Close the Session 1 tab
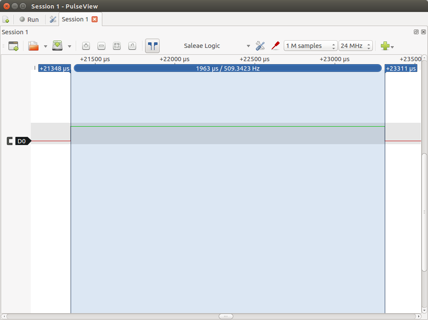428x320 pixels. (x=95, y=19)
